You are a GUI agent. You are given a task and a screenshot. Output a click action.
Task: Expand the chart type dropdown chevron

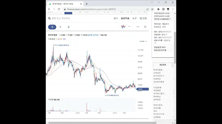(x=129, y=26)
